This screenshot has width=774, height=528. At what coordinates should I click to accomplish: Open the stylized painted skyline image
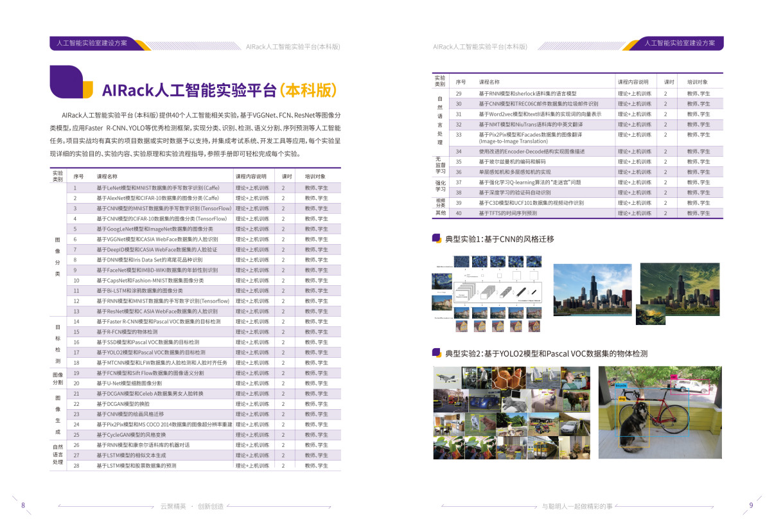[x=673, y=287]
